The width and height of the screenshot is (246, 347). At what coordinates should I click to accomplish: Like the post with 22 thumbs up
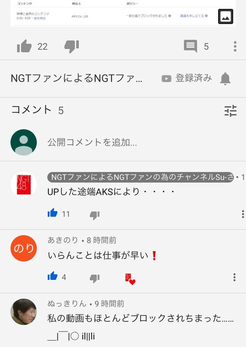coord(24,46)
